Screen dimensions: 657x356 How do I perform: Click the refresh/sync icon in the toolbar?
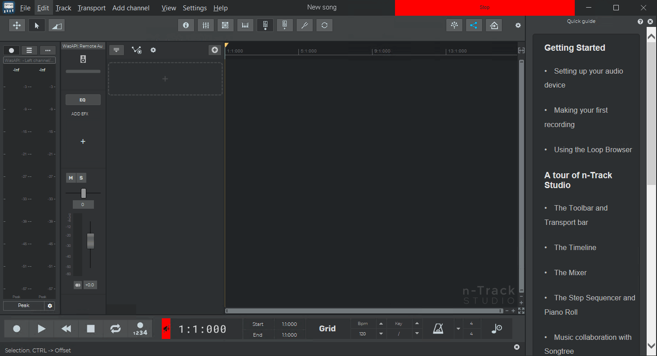point(324,25)
